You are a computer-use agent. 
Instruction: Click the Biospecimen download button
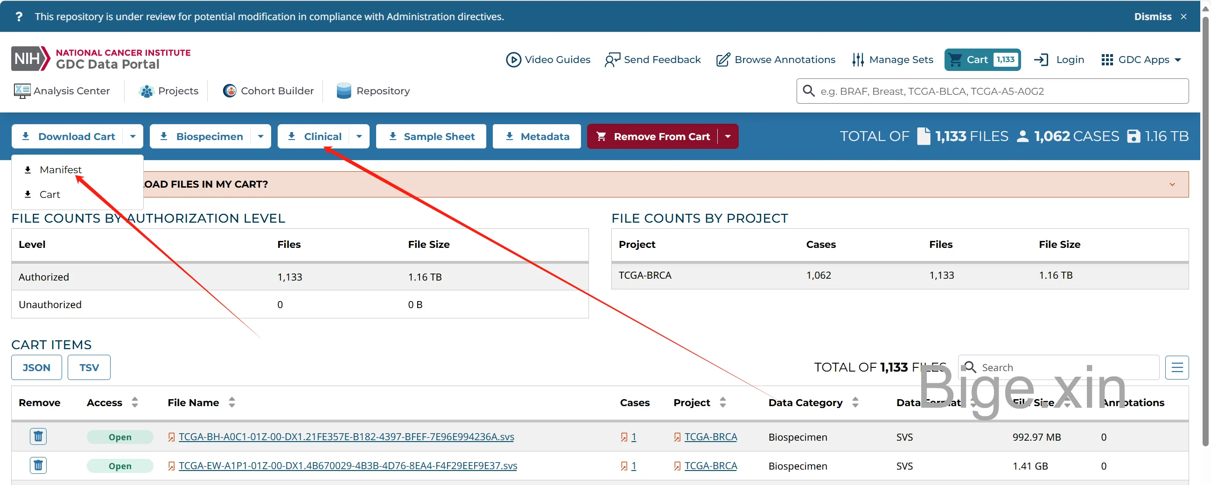pos(201,136)
